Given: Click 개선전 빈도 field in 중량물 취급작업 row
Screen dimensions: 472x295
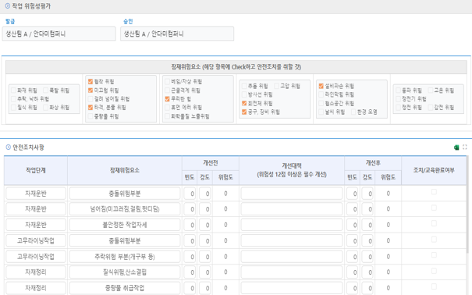Looking at the screenshot, I should 190,288.
